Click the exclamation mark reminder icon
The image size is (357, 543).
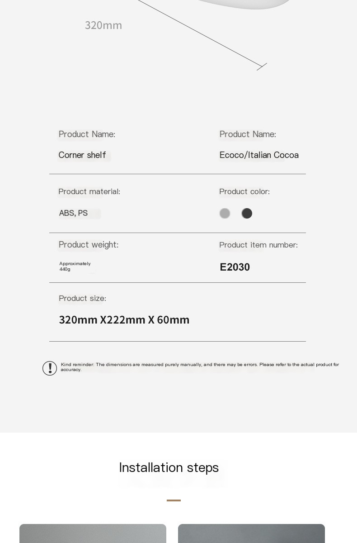coord(50,368)
